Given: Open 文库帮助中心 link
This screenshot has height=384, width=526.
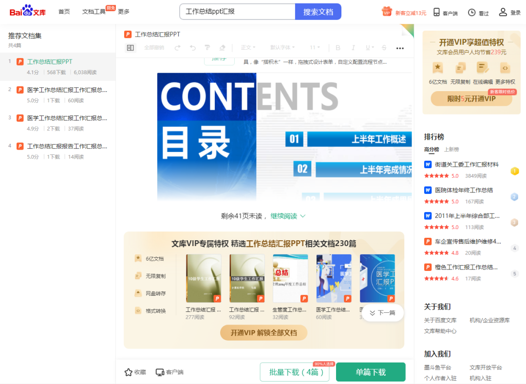Looking at the screenshot, I should tap(440, 331).
